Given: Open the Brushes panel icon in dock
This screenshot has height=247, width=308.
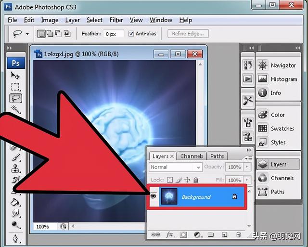Looking at the screenshot, I should click(x=248, y=122).
